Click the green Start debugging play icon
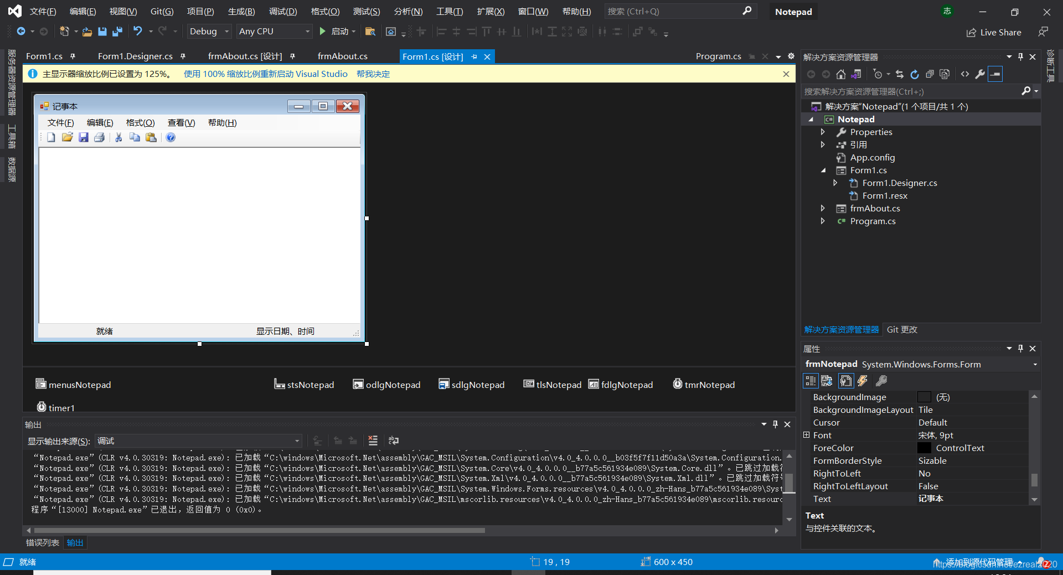This screenshot has width=1063, height=575. (x=322, y=32)
